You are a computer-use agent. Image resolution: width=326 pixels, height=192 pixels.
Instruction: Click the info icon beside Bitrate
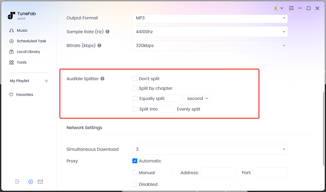tap(99, 45)
